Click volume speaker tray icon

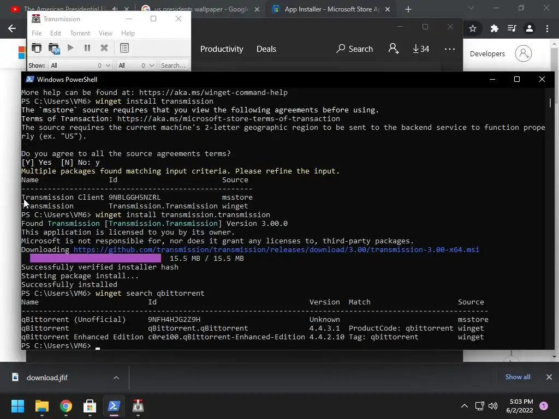tap(493, 406)
